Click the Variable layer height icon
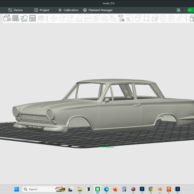The height and width of the screenshot is (194, 194). pyautogui.click(x=41, y=18)
